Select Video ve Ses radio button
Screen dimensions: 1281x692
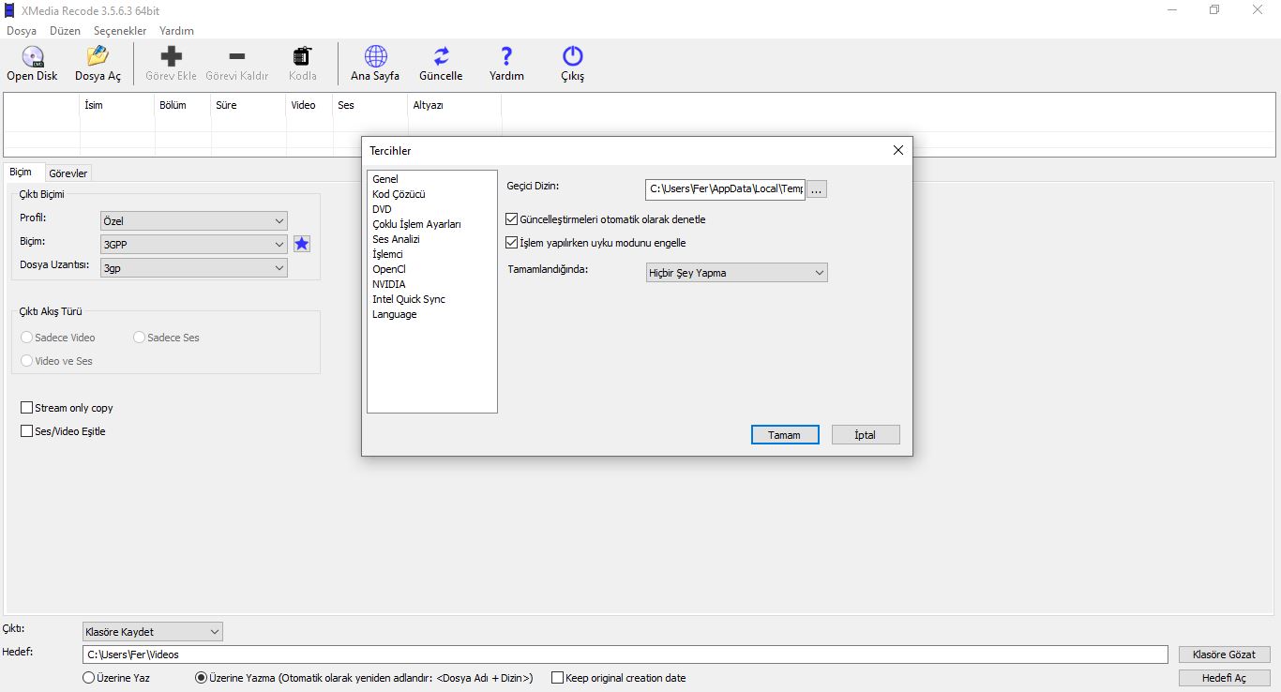26,361
